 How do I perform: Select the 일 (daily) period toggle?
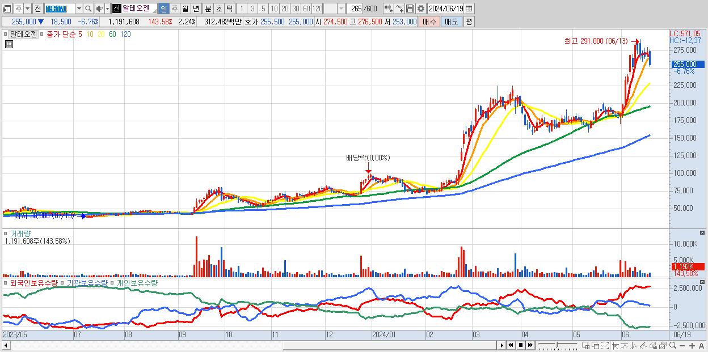tap(163, 9)
